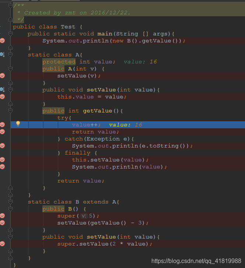The image size is (245, 268).
Task: Click the protected keyword of the value field
Action: tap(59, 62)
